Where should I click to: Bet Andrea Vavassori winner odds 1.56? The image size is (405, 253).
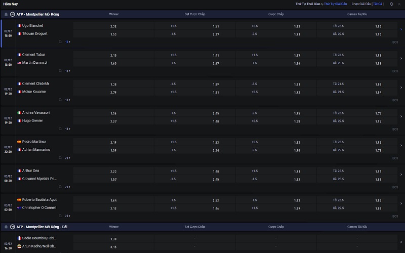113,113
